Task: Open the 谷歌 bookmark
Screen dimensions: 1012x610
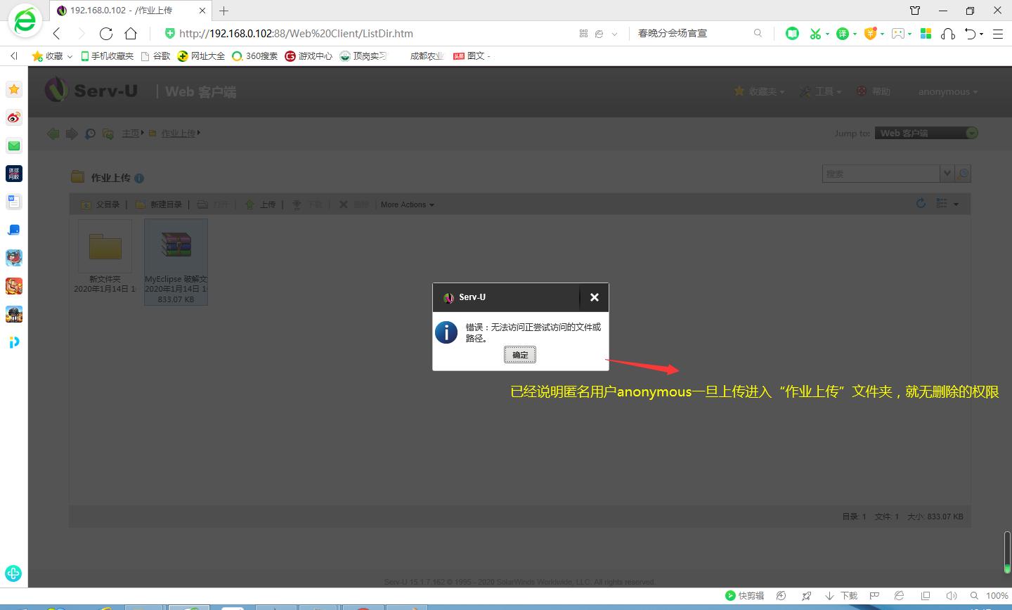Action: pyautogui.click(x=155, y=56)
